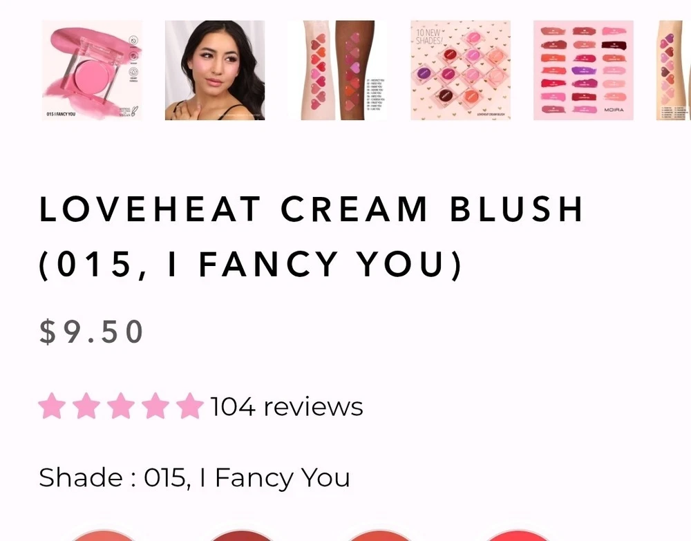This screenshot has width=691, height=541.
Task: Click the fifth pink rating star
Action: pyautogui.click(x=189, y=406)
